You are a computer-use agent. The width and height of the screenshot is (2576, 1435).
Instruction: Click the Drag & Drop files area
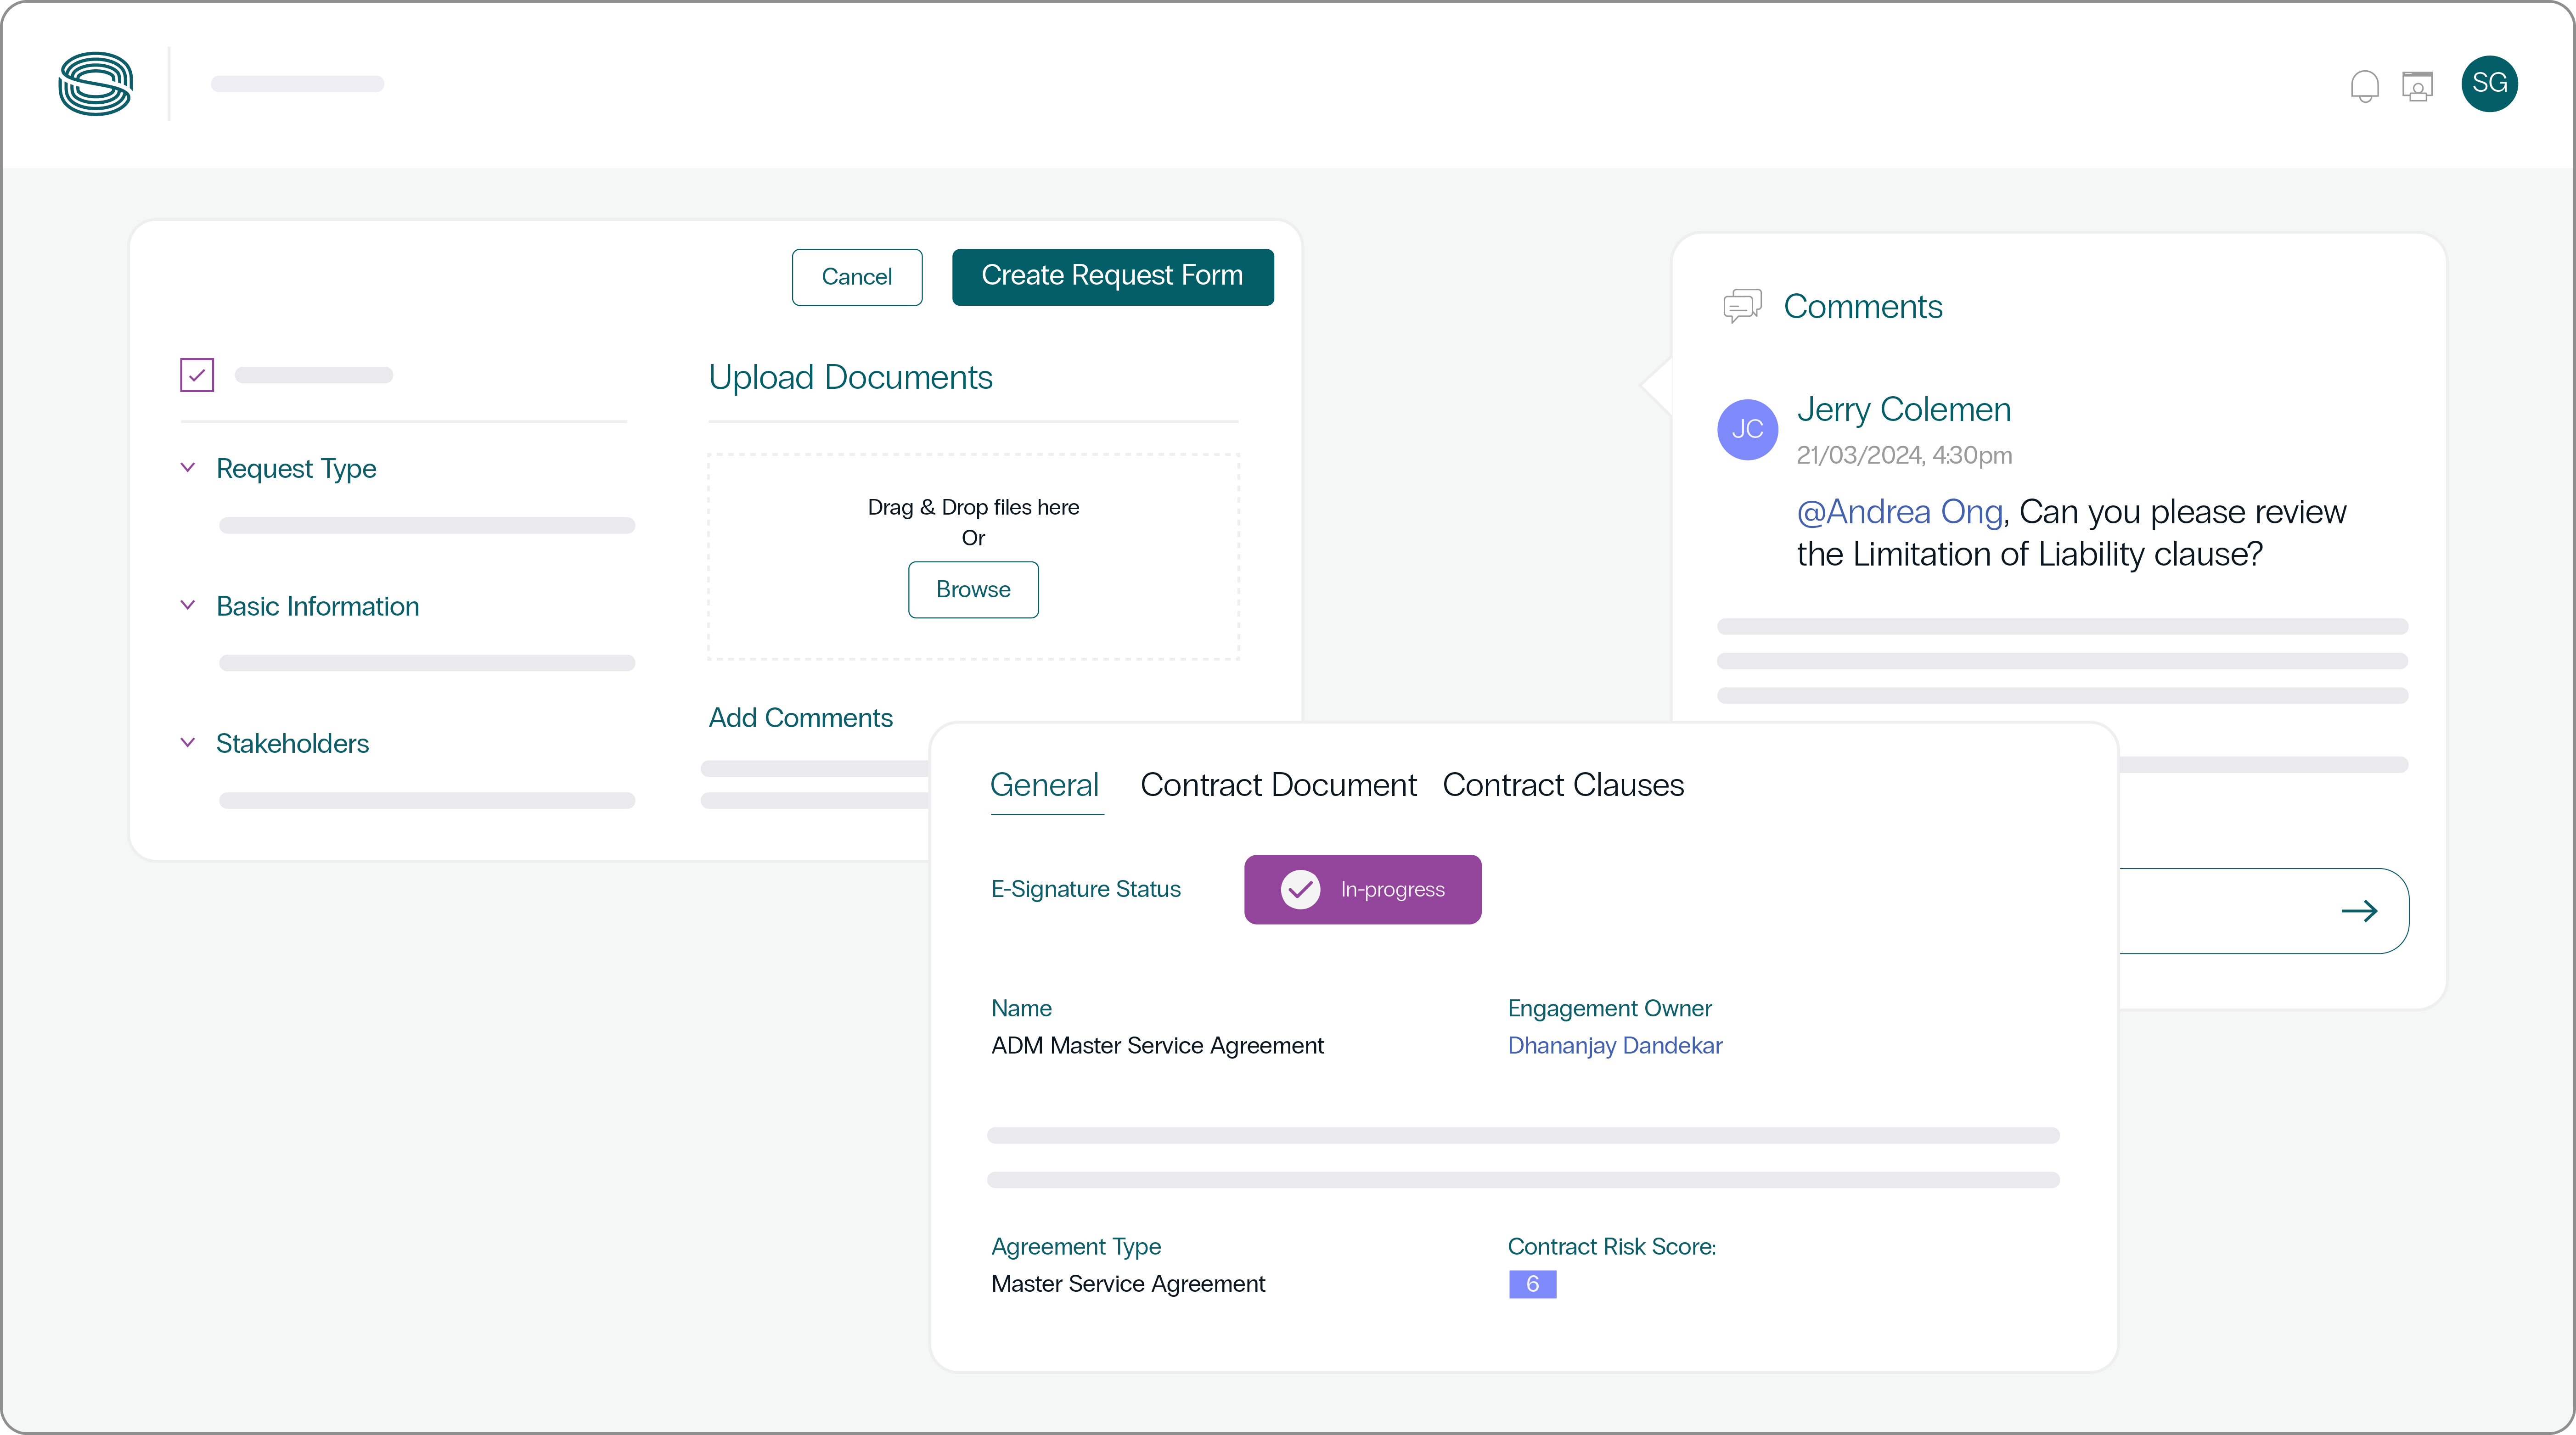point(973,557)
